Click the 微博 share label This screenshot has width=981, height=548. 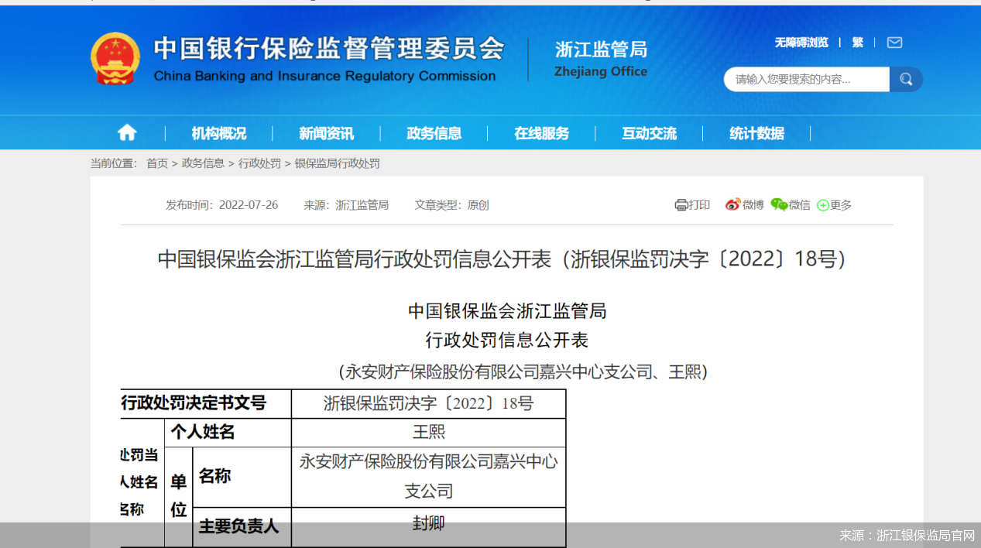(753, 205)
